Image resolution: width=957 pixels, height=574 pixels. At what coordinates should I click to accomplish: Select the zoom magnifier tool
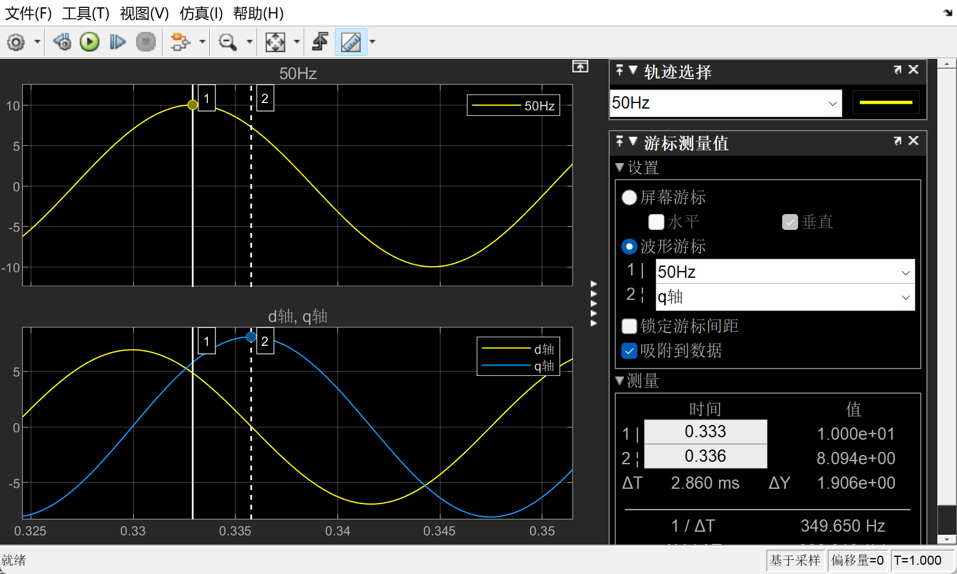[228, 42]
